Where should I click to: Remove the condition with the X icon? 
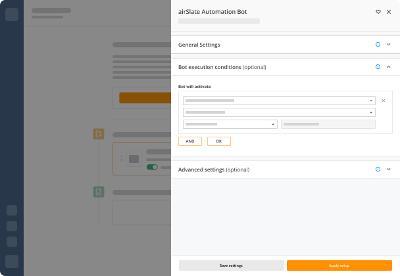pyautogui.click(x=383, y=101)
